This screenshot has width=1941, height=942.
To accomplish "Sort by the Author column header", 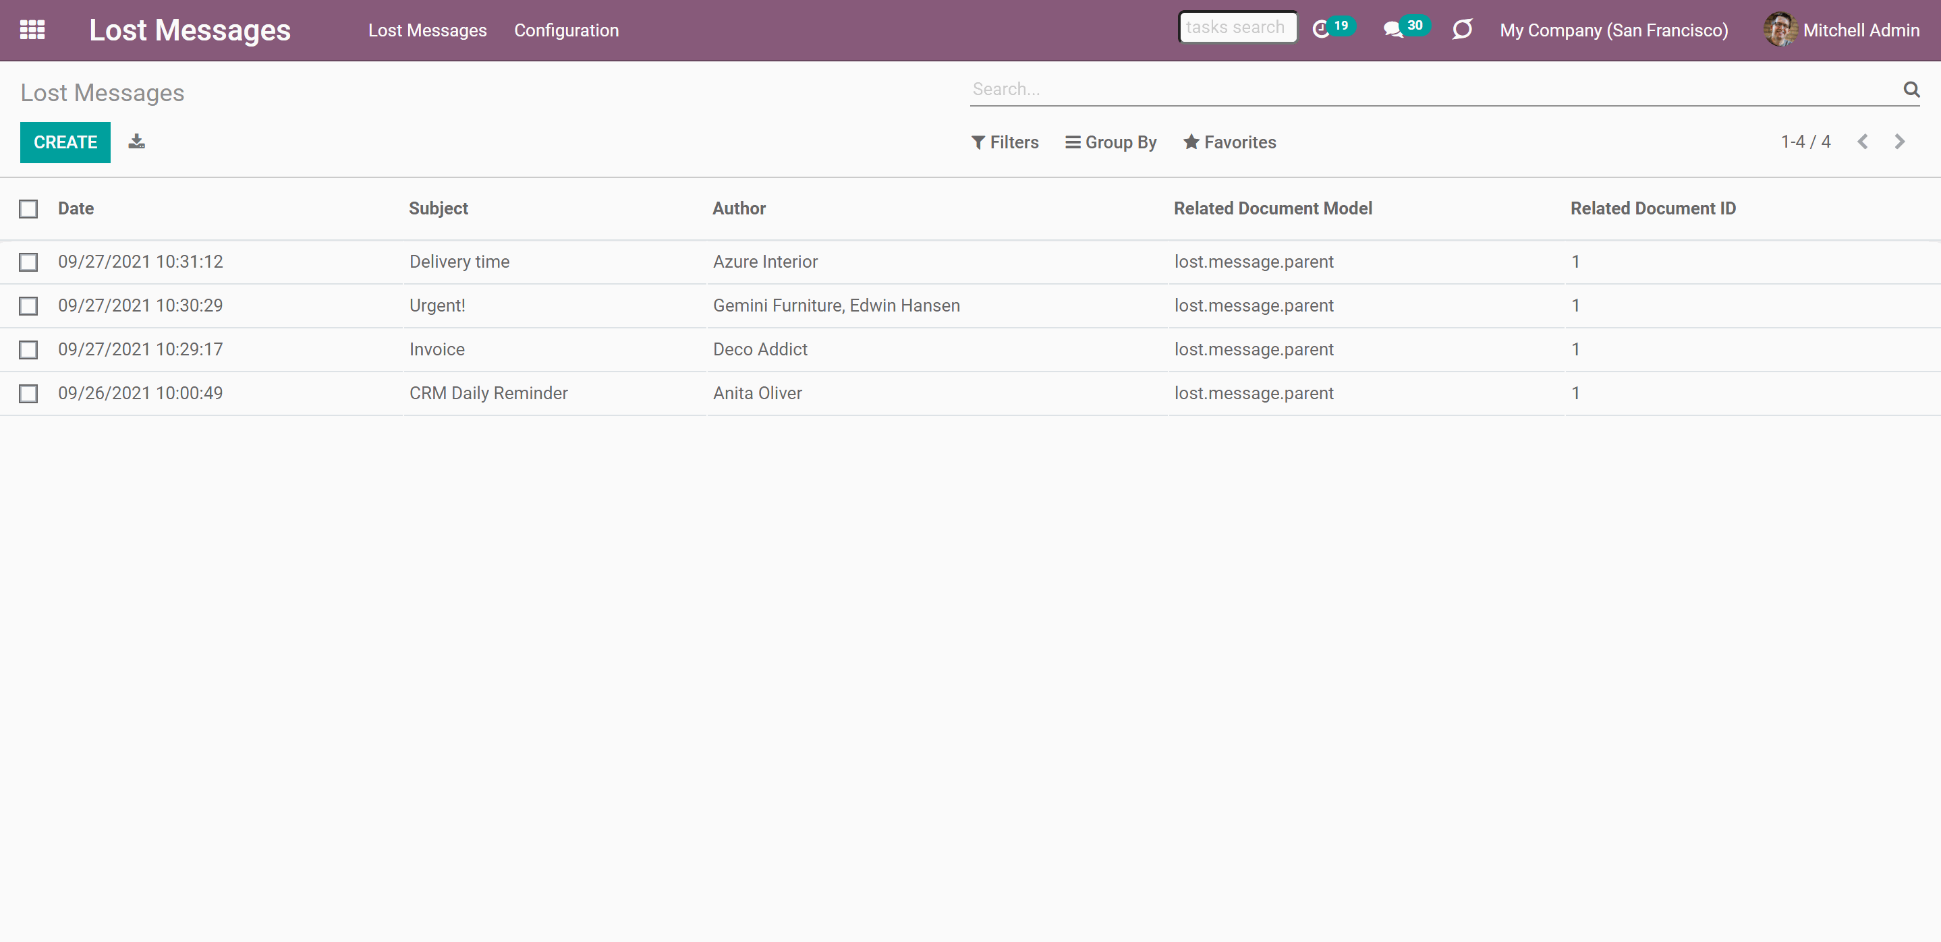I will coord(739,208).
